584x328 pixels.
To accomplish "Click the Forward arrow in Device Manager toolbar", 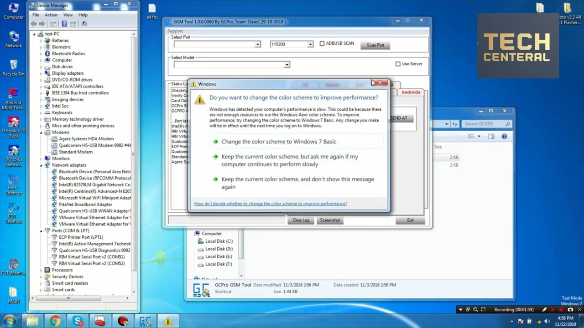I will (42, 24).
